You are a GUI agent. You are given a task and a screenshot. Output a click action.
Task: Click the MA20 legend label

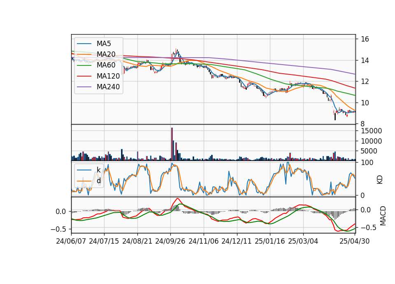106,54
